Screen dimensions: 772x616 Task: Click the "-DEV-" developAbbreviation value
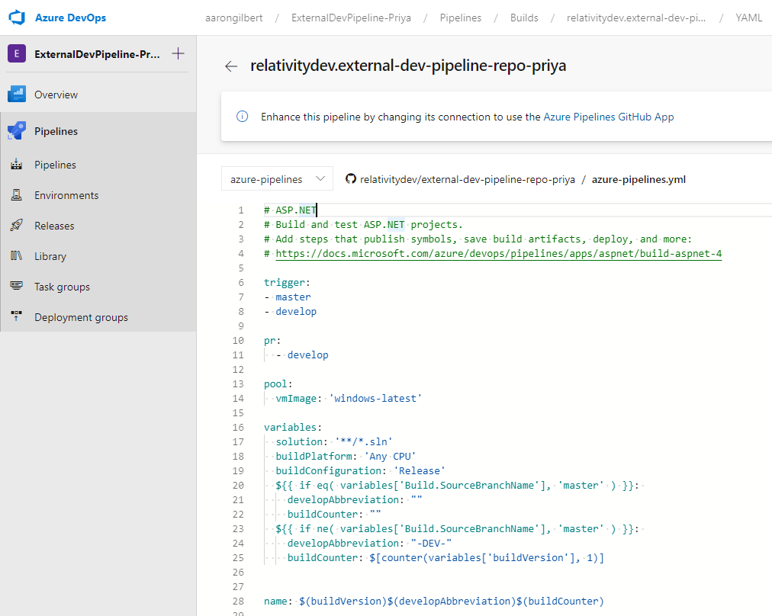[431, 543]
